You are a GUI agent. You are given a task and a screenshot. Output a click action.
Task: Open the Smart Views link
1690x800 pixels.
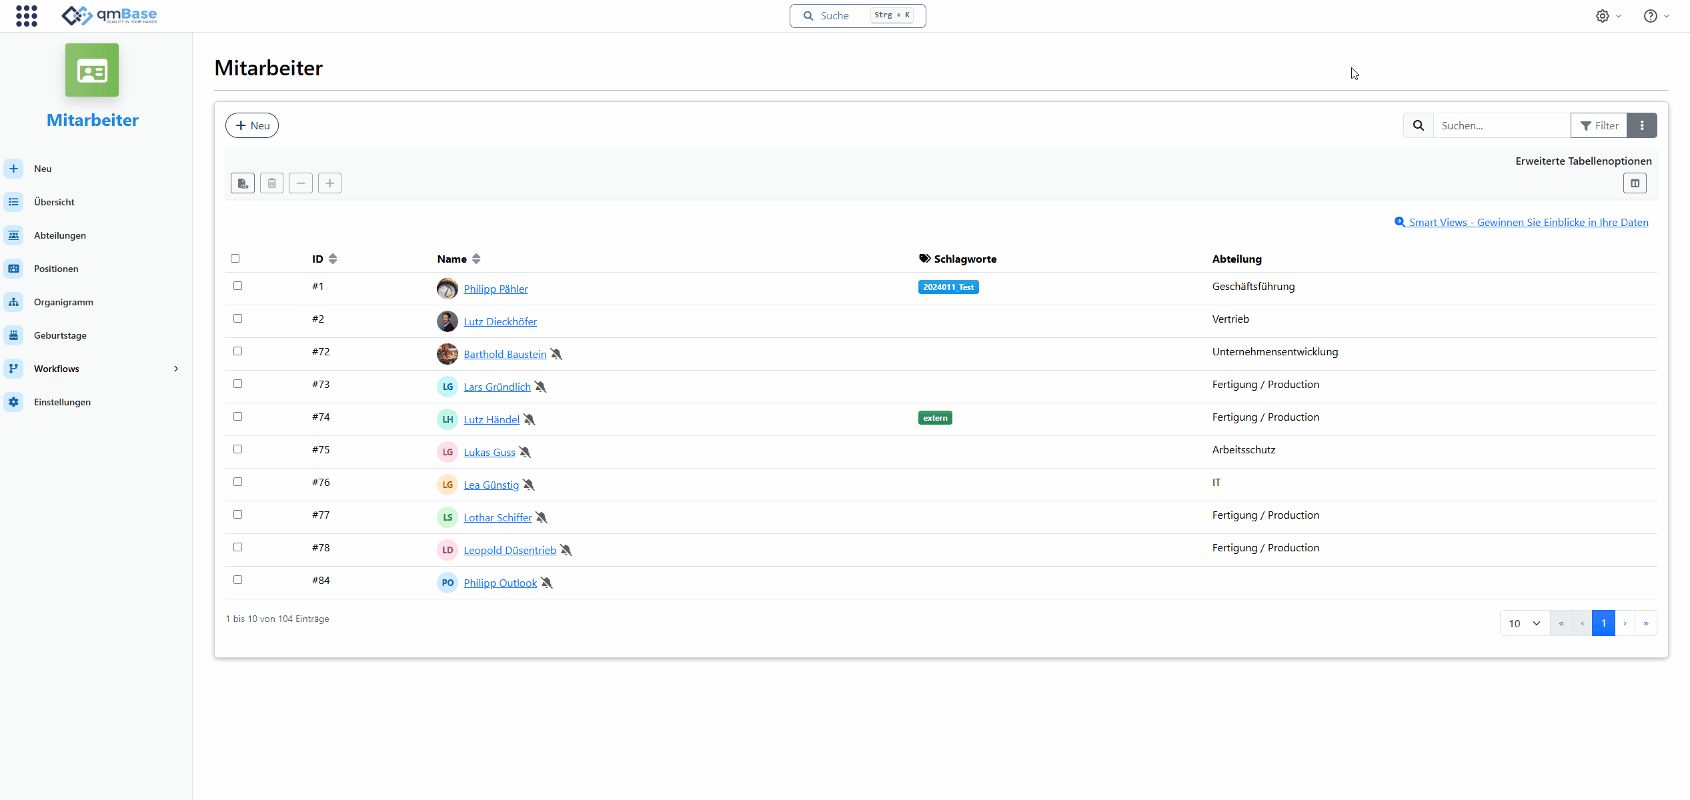(1521, 223)
